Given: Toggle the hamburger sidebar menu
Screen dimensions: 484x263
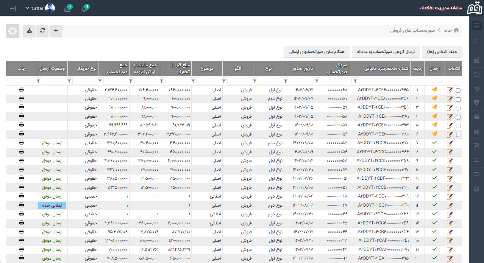Looking at the screenshot, I should coord(476,26).
